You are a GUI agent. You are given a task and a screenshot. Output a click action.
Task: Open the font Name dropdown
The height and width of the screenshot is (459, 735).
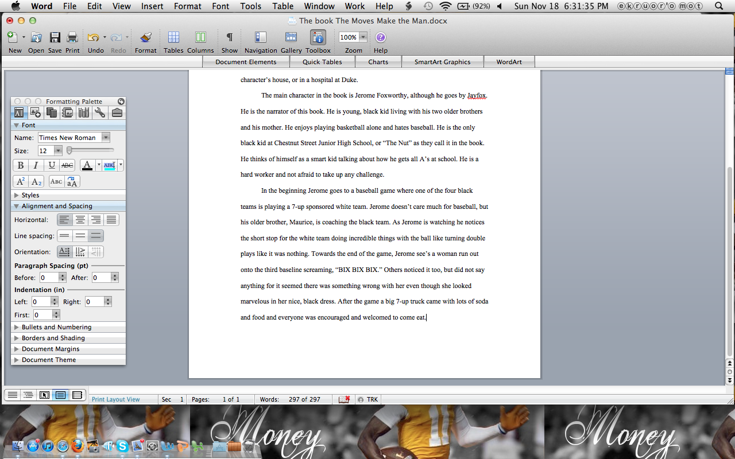pyautogui.click(x=106, y=138)
